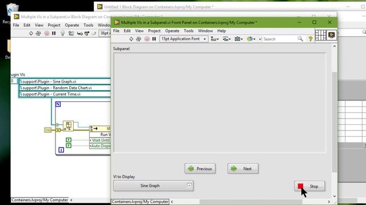
Task: Click the connector pane grid icon
Action: coord(320,35)
